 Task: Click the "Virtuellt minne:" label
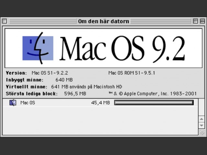[x=27, y=87]
